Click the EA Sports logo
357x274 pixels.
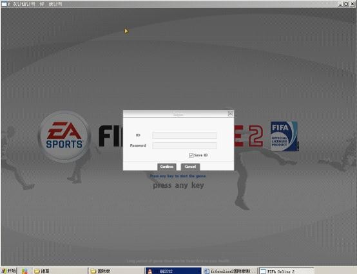(64, 136)
